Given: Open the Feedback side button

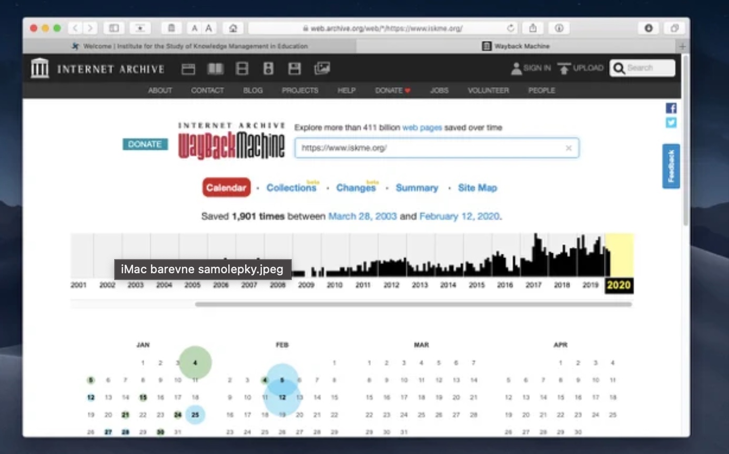Looking at the screenshot, I should tap(671, 166).
